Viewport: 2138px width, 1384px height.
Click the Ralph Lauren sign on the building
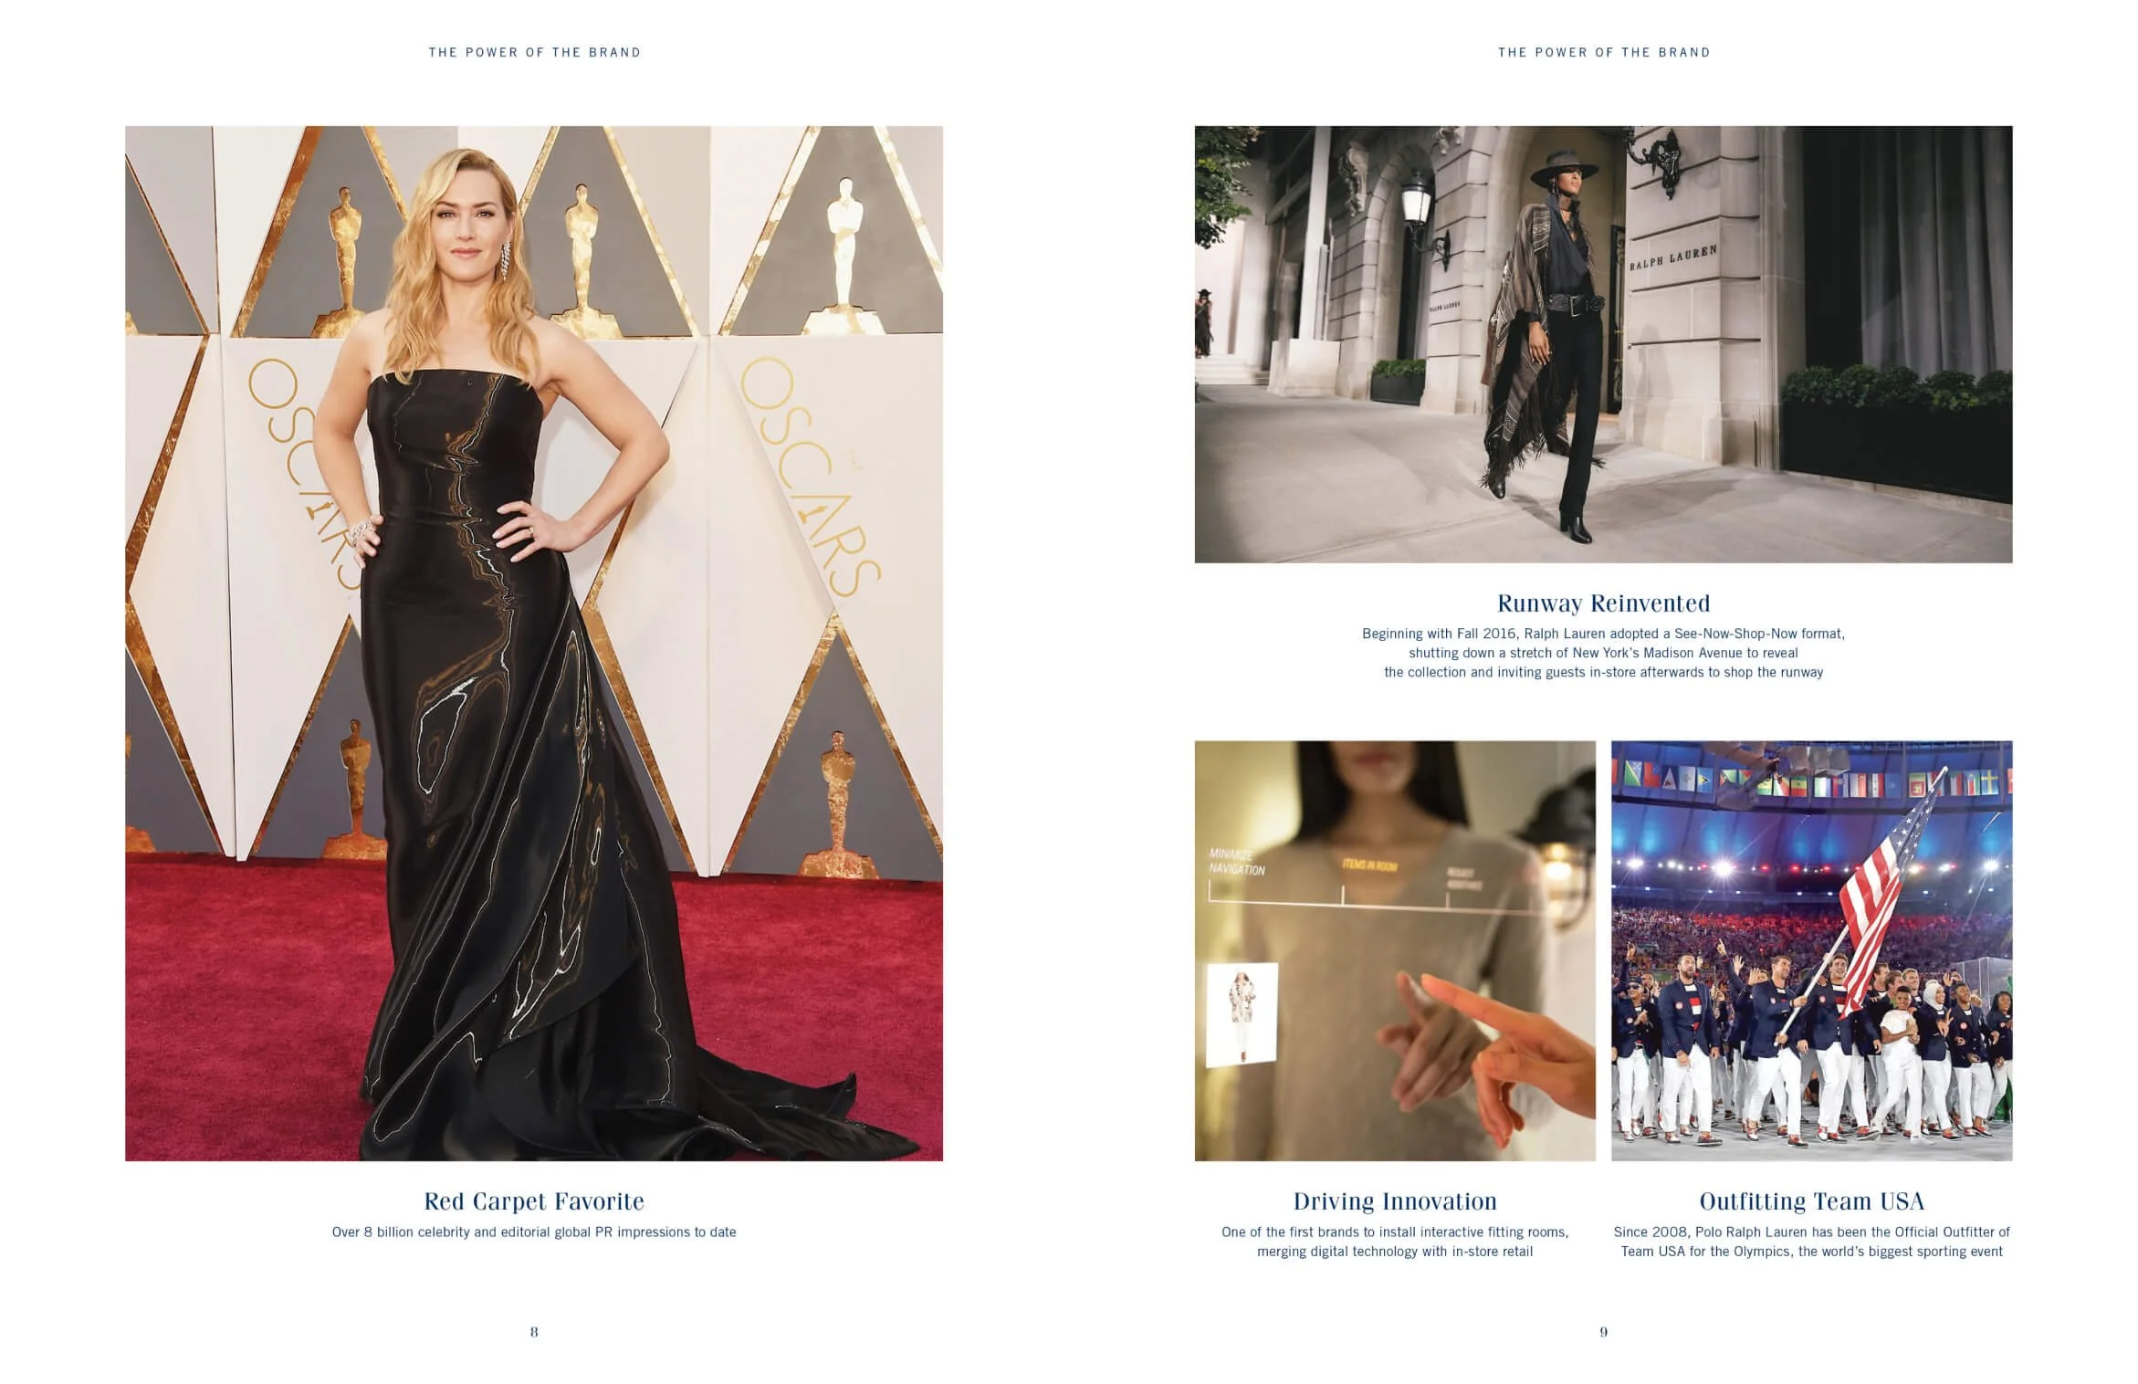point(1672,257)
